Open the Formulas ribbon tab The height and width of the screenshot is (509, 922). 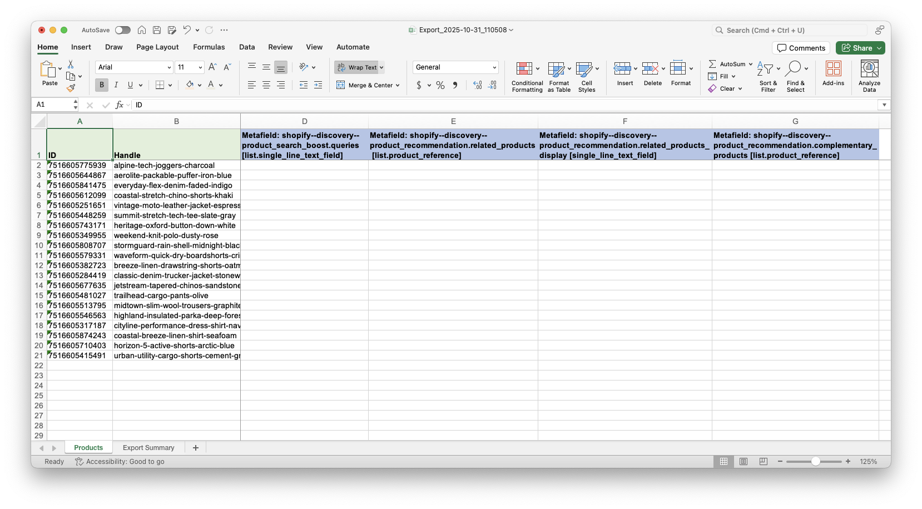(209, 47)
